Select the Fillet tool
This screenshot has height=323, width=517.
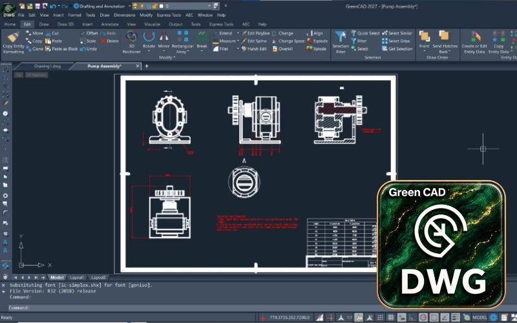coord(220,49)
